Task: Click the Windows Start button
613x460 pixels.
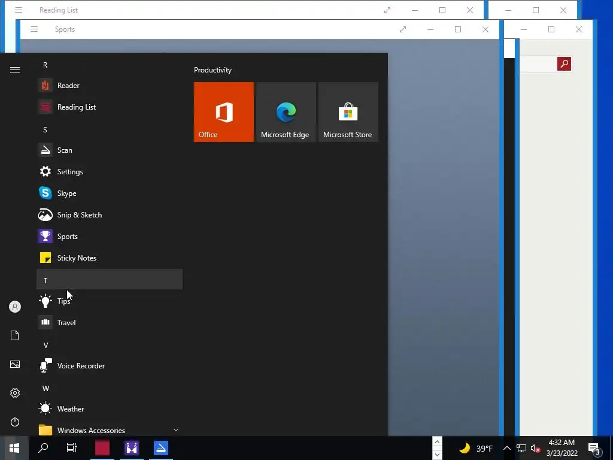Action: pos(14,448)
